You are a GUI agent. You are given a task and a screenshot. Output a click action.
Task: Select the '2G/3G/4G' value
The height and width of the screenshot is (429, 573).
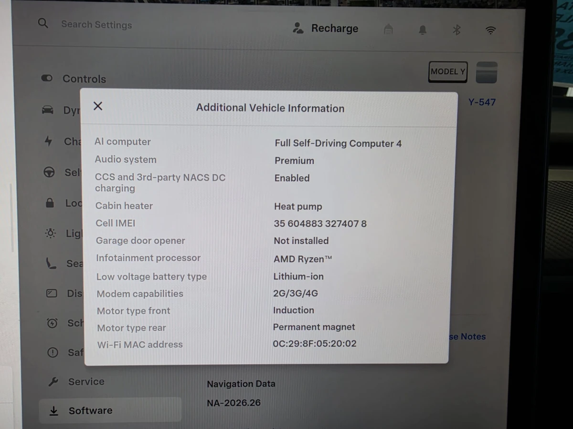tap(296, 294)
